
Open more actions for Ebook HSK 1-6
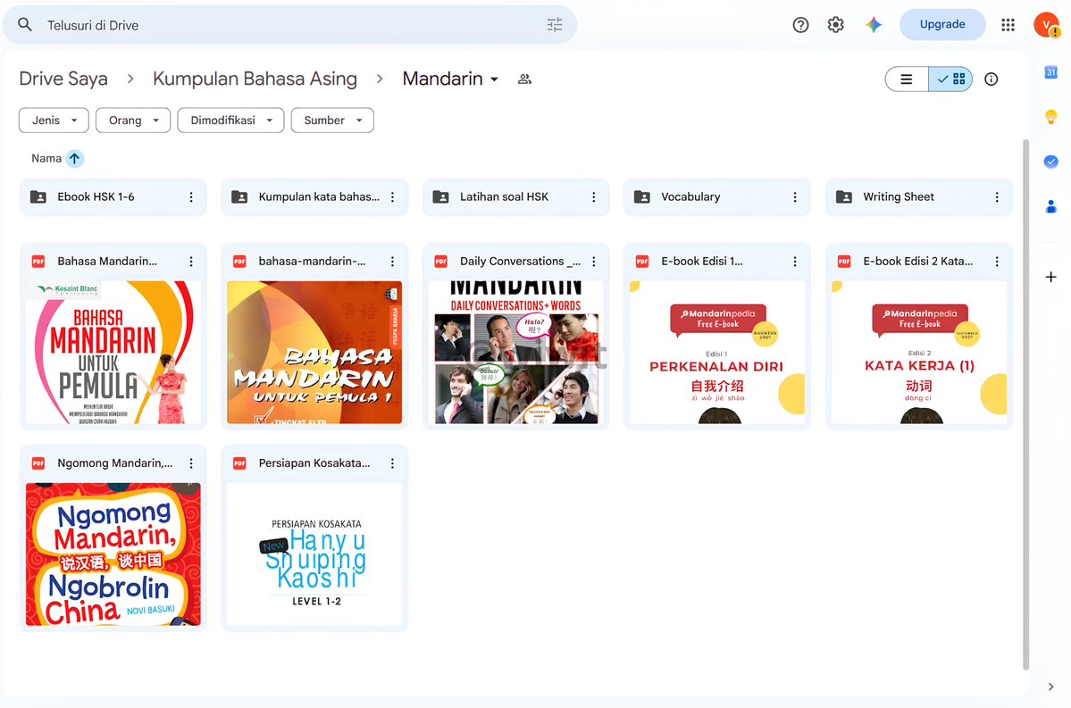(x=191, y=197)
